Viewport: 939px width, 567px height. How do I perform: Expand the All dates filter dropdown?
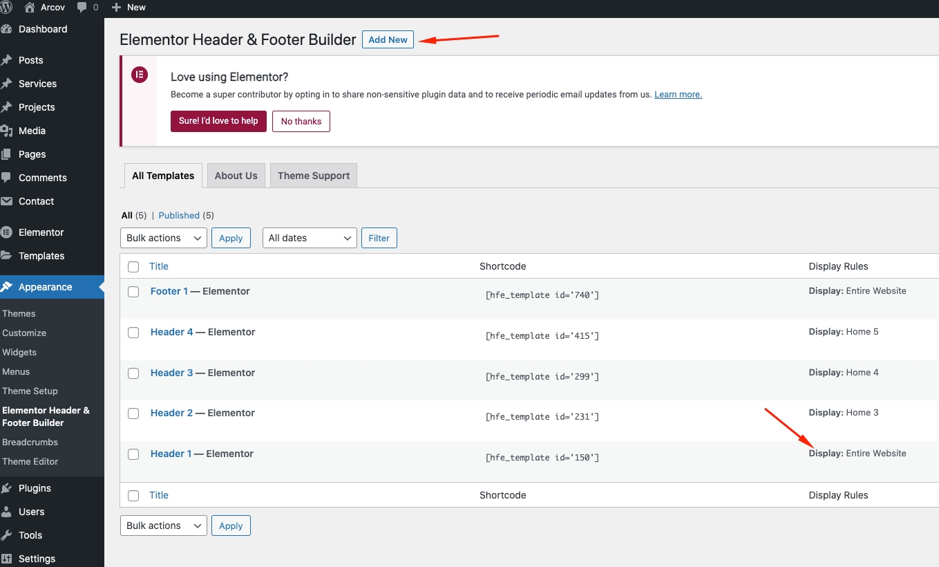(310, 238)
